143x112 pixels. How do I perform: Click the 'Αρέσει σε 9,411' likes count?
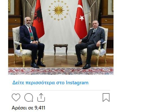click(28, 108)
